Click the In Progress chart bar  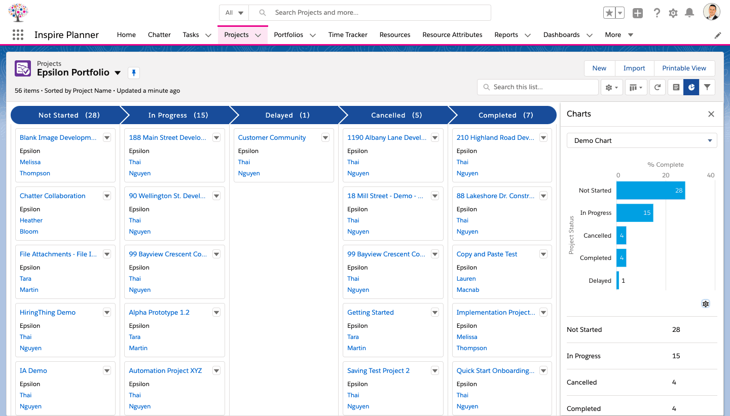pos(635,213)
